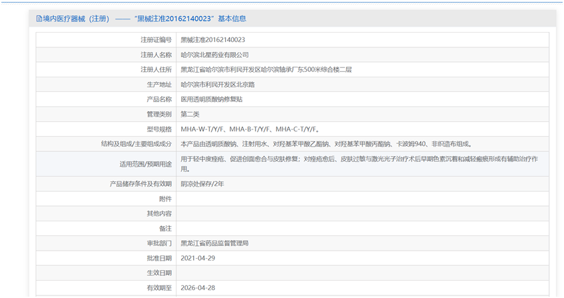Image resolution: width=564 pixels, height=298 pixels.
Task: Click the label 注册人名称
Action: click(156, 55)
